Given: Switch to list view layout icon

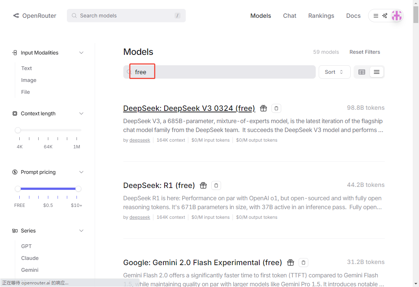Looking at the screenshot, I should [x=377, y=72].
